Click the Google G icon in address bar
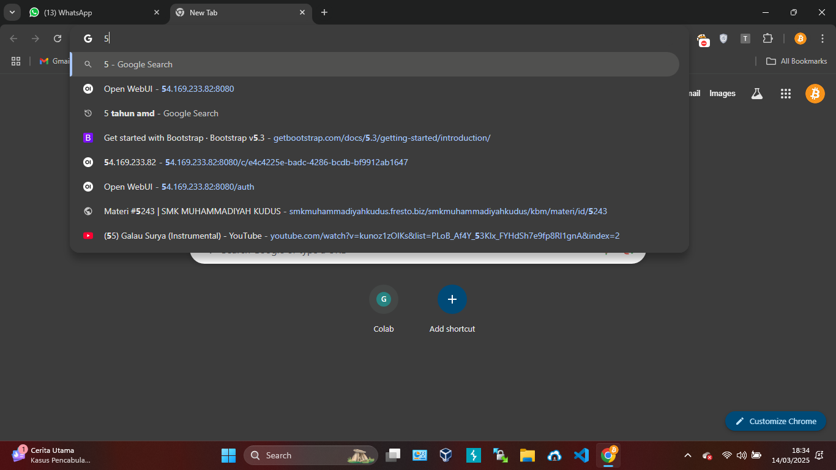 click(88, 39)
